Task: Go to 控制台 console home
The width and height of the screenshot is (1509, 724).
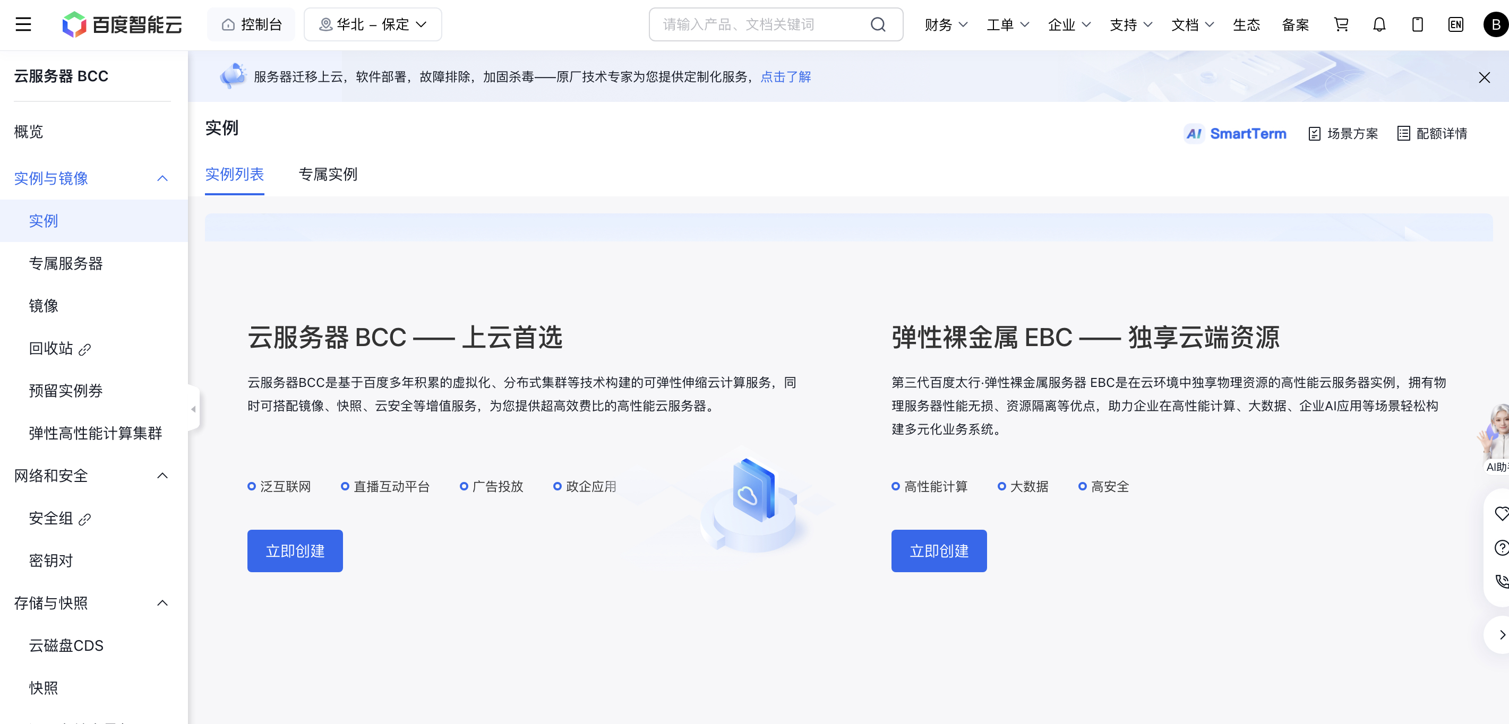Action: [252, 24]
